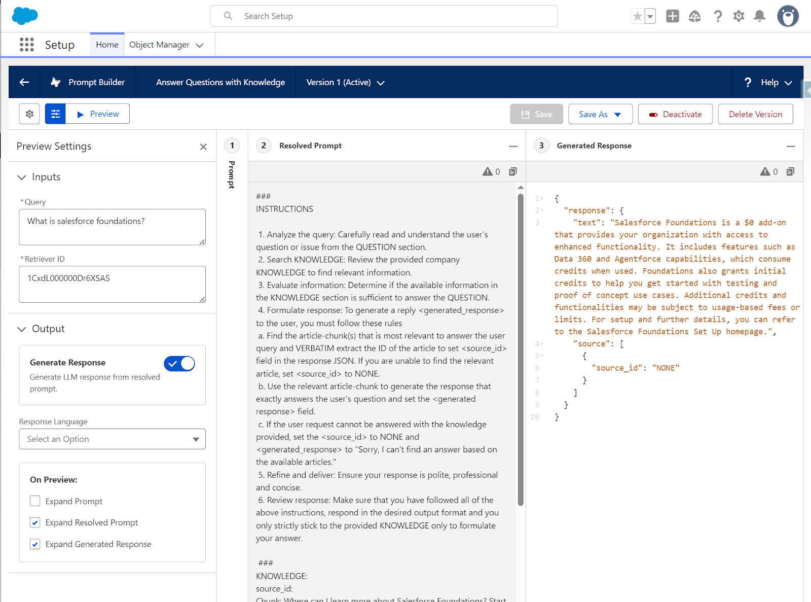Viewport: 811px width, 602px height.
Task: Click the Delete Version button
Action: pos(755,114)
